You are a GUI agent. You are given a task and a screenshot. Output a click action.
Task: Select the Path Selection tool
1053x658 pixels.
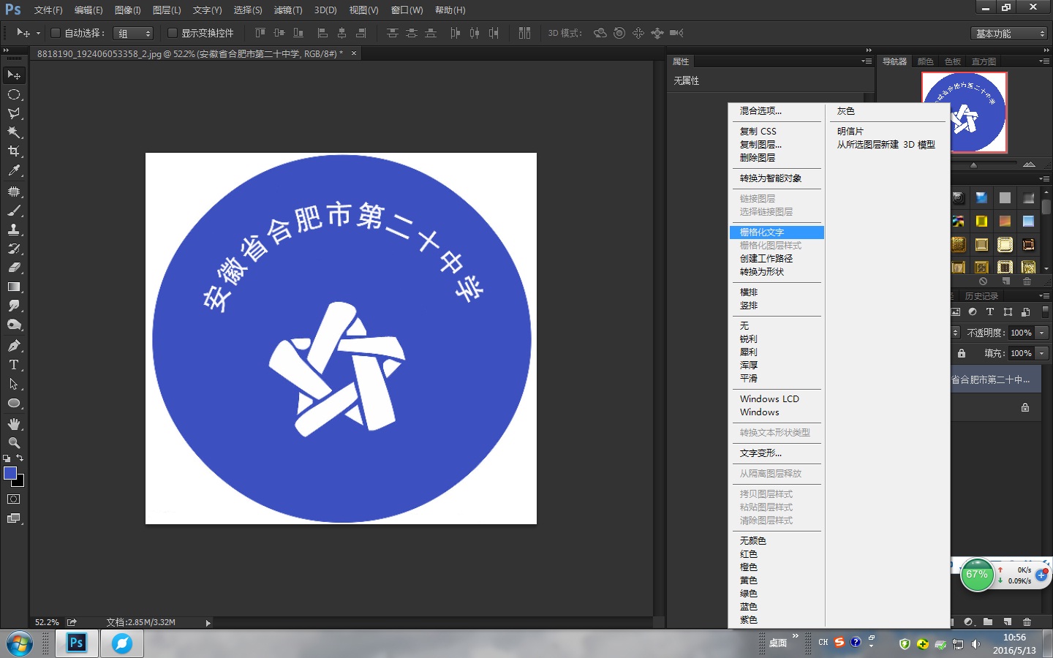[x=14, y=384]
